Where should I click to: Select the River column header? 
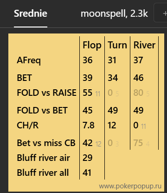pyautogui.click(x=144, y=45)
